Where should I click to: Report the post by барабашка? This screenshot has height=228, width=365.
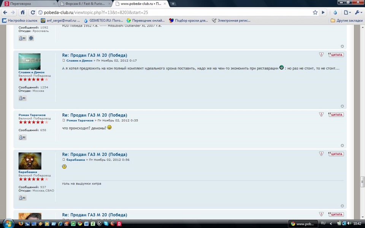pos(321,154)
